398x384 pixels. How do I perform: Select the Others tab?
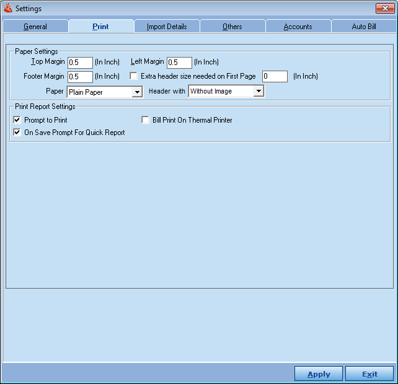(232, 27)
